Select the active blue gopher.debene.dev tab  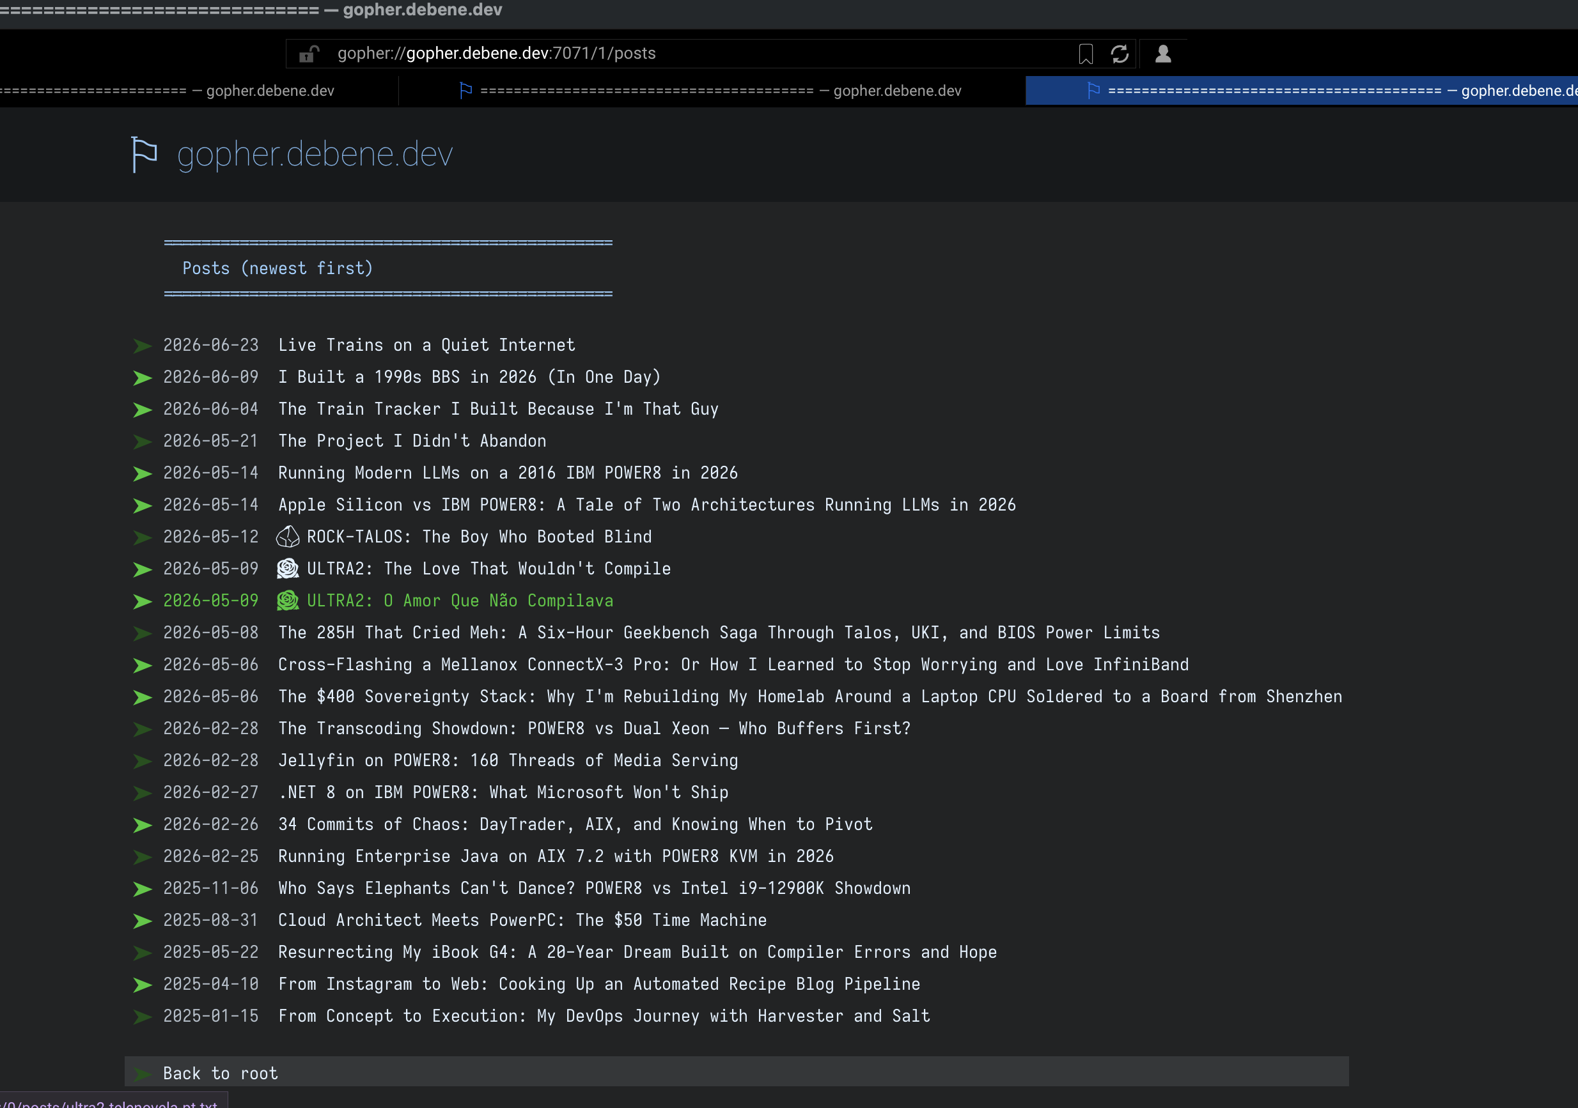[1302, 91]
